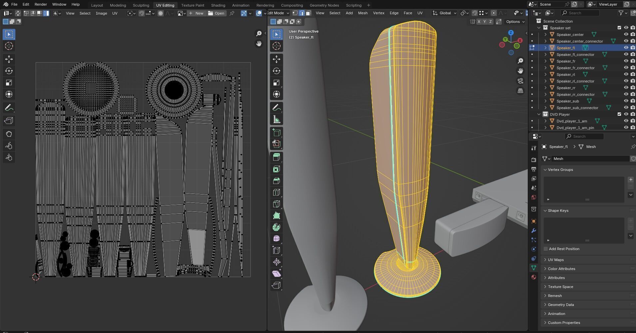
Task: Open the Image menu in the UV editor
Action: pos(101,13)
